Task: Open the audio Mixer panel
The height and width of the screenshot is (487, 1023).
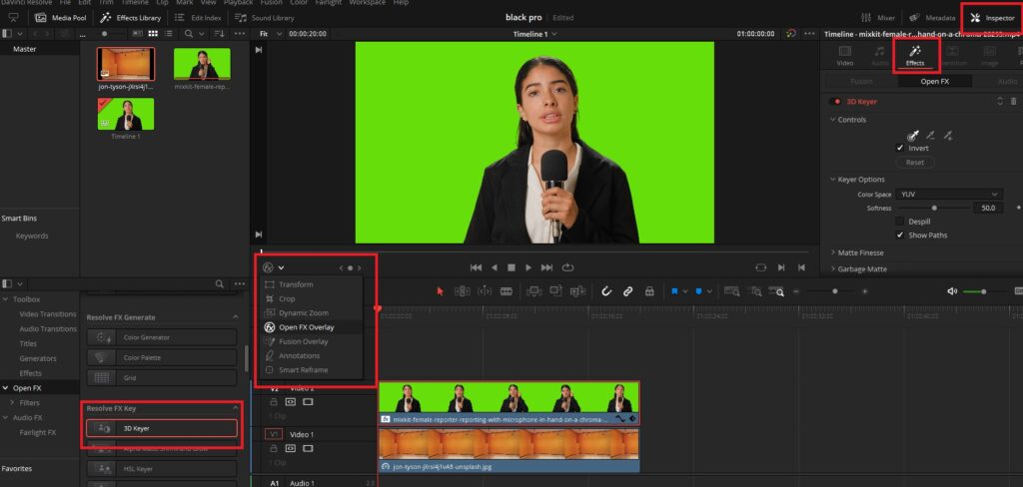Action: (x=877, y=18)
